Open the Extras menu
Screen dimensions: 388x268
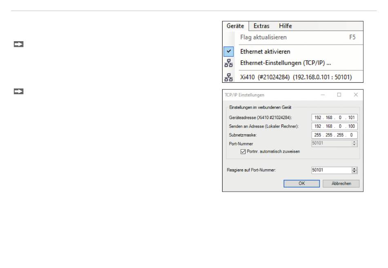pyautogui.click(x=261, y=26)
